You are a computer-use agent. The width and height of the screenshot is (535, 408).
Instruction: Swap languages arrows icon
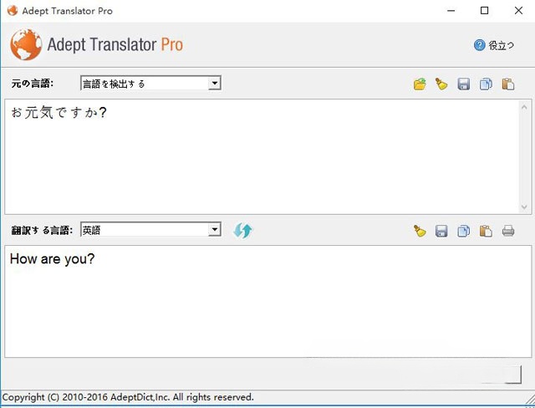(x=242, y=231)
